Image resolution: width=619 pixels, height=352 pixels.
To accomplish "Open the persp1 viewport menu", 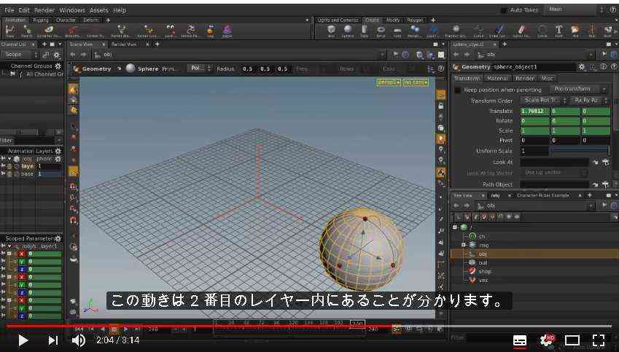I will pos(389,82).
